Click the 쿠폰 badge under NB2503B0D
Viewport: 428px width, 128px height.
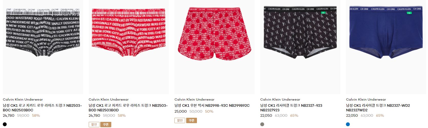point(106,124)
